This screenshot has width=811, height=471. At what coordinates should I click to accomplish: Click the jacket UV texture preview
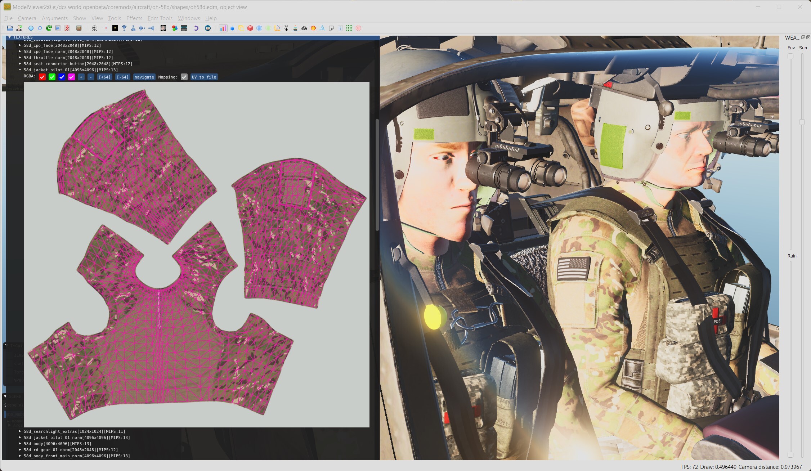tap(197, 255)
